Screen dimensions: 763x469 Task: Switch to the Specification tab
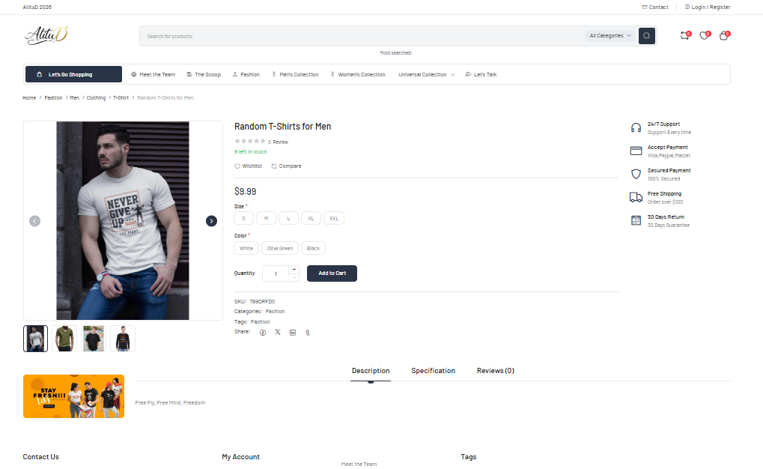[x=433, y=371]
